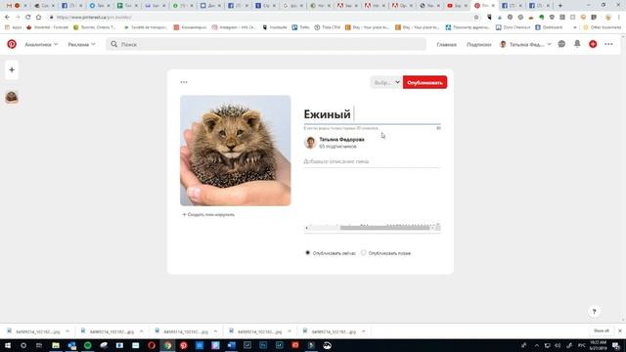This screenshot has width=626, height=352.
Task: Open the Windows Start menu
Action: 8,345
